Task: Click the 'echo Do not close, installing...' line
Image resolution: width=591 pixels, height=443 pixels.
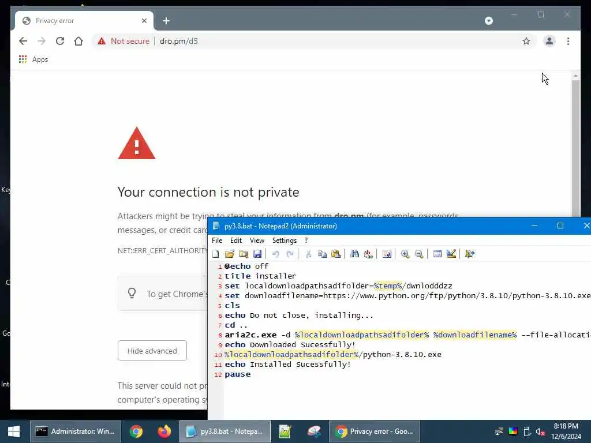Action: [299, 316]
